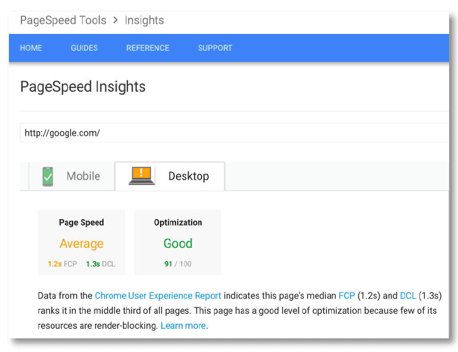Image resolution: width=458 pixels, height=352 pixels.
Task: Focus the URL field containing http://google.com/
Action: 232,133
